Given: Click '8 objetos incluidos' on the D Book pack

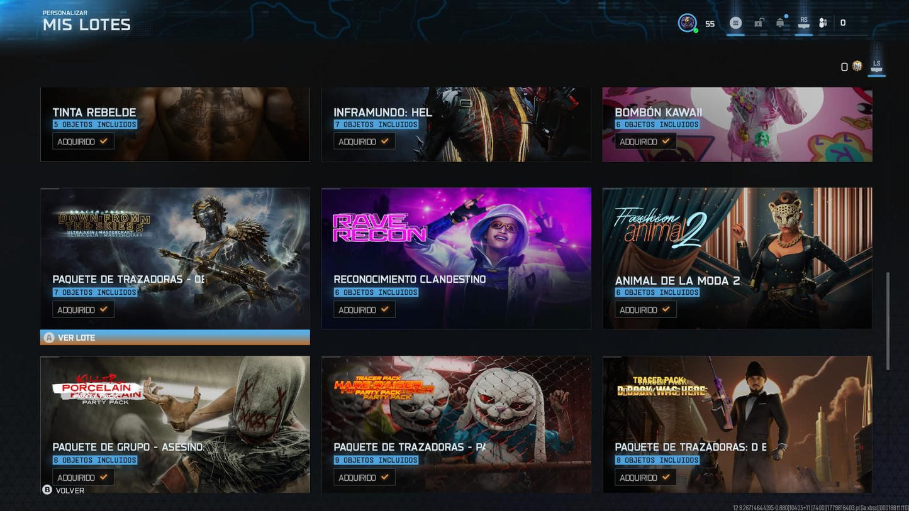Looking at the screenshot, I should (x=657, y=460).
